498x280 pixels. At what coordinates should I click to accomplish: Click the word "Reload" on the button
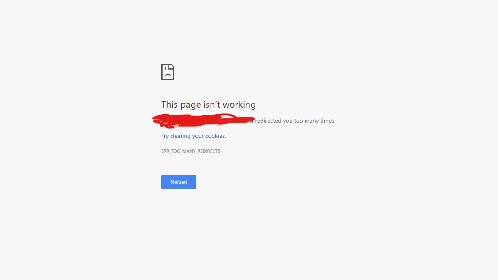coord(179,182)
